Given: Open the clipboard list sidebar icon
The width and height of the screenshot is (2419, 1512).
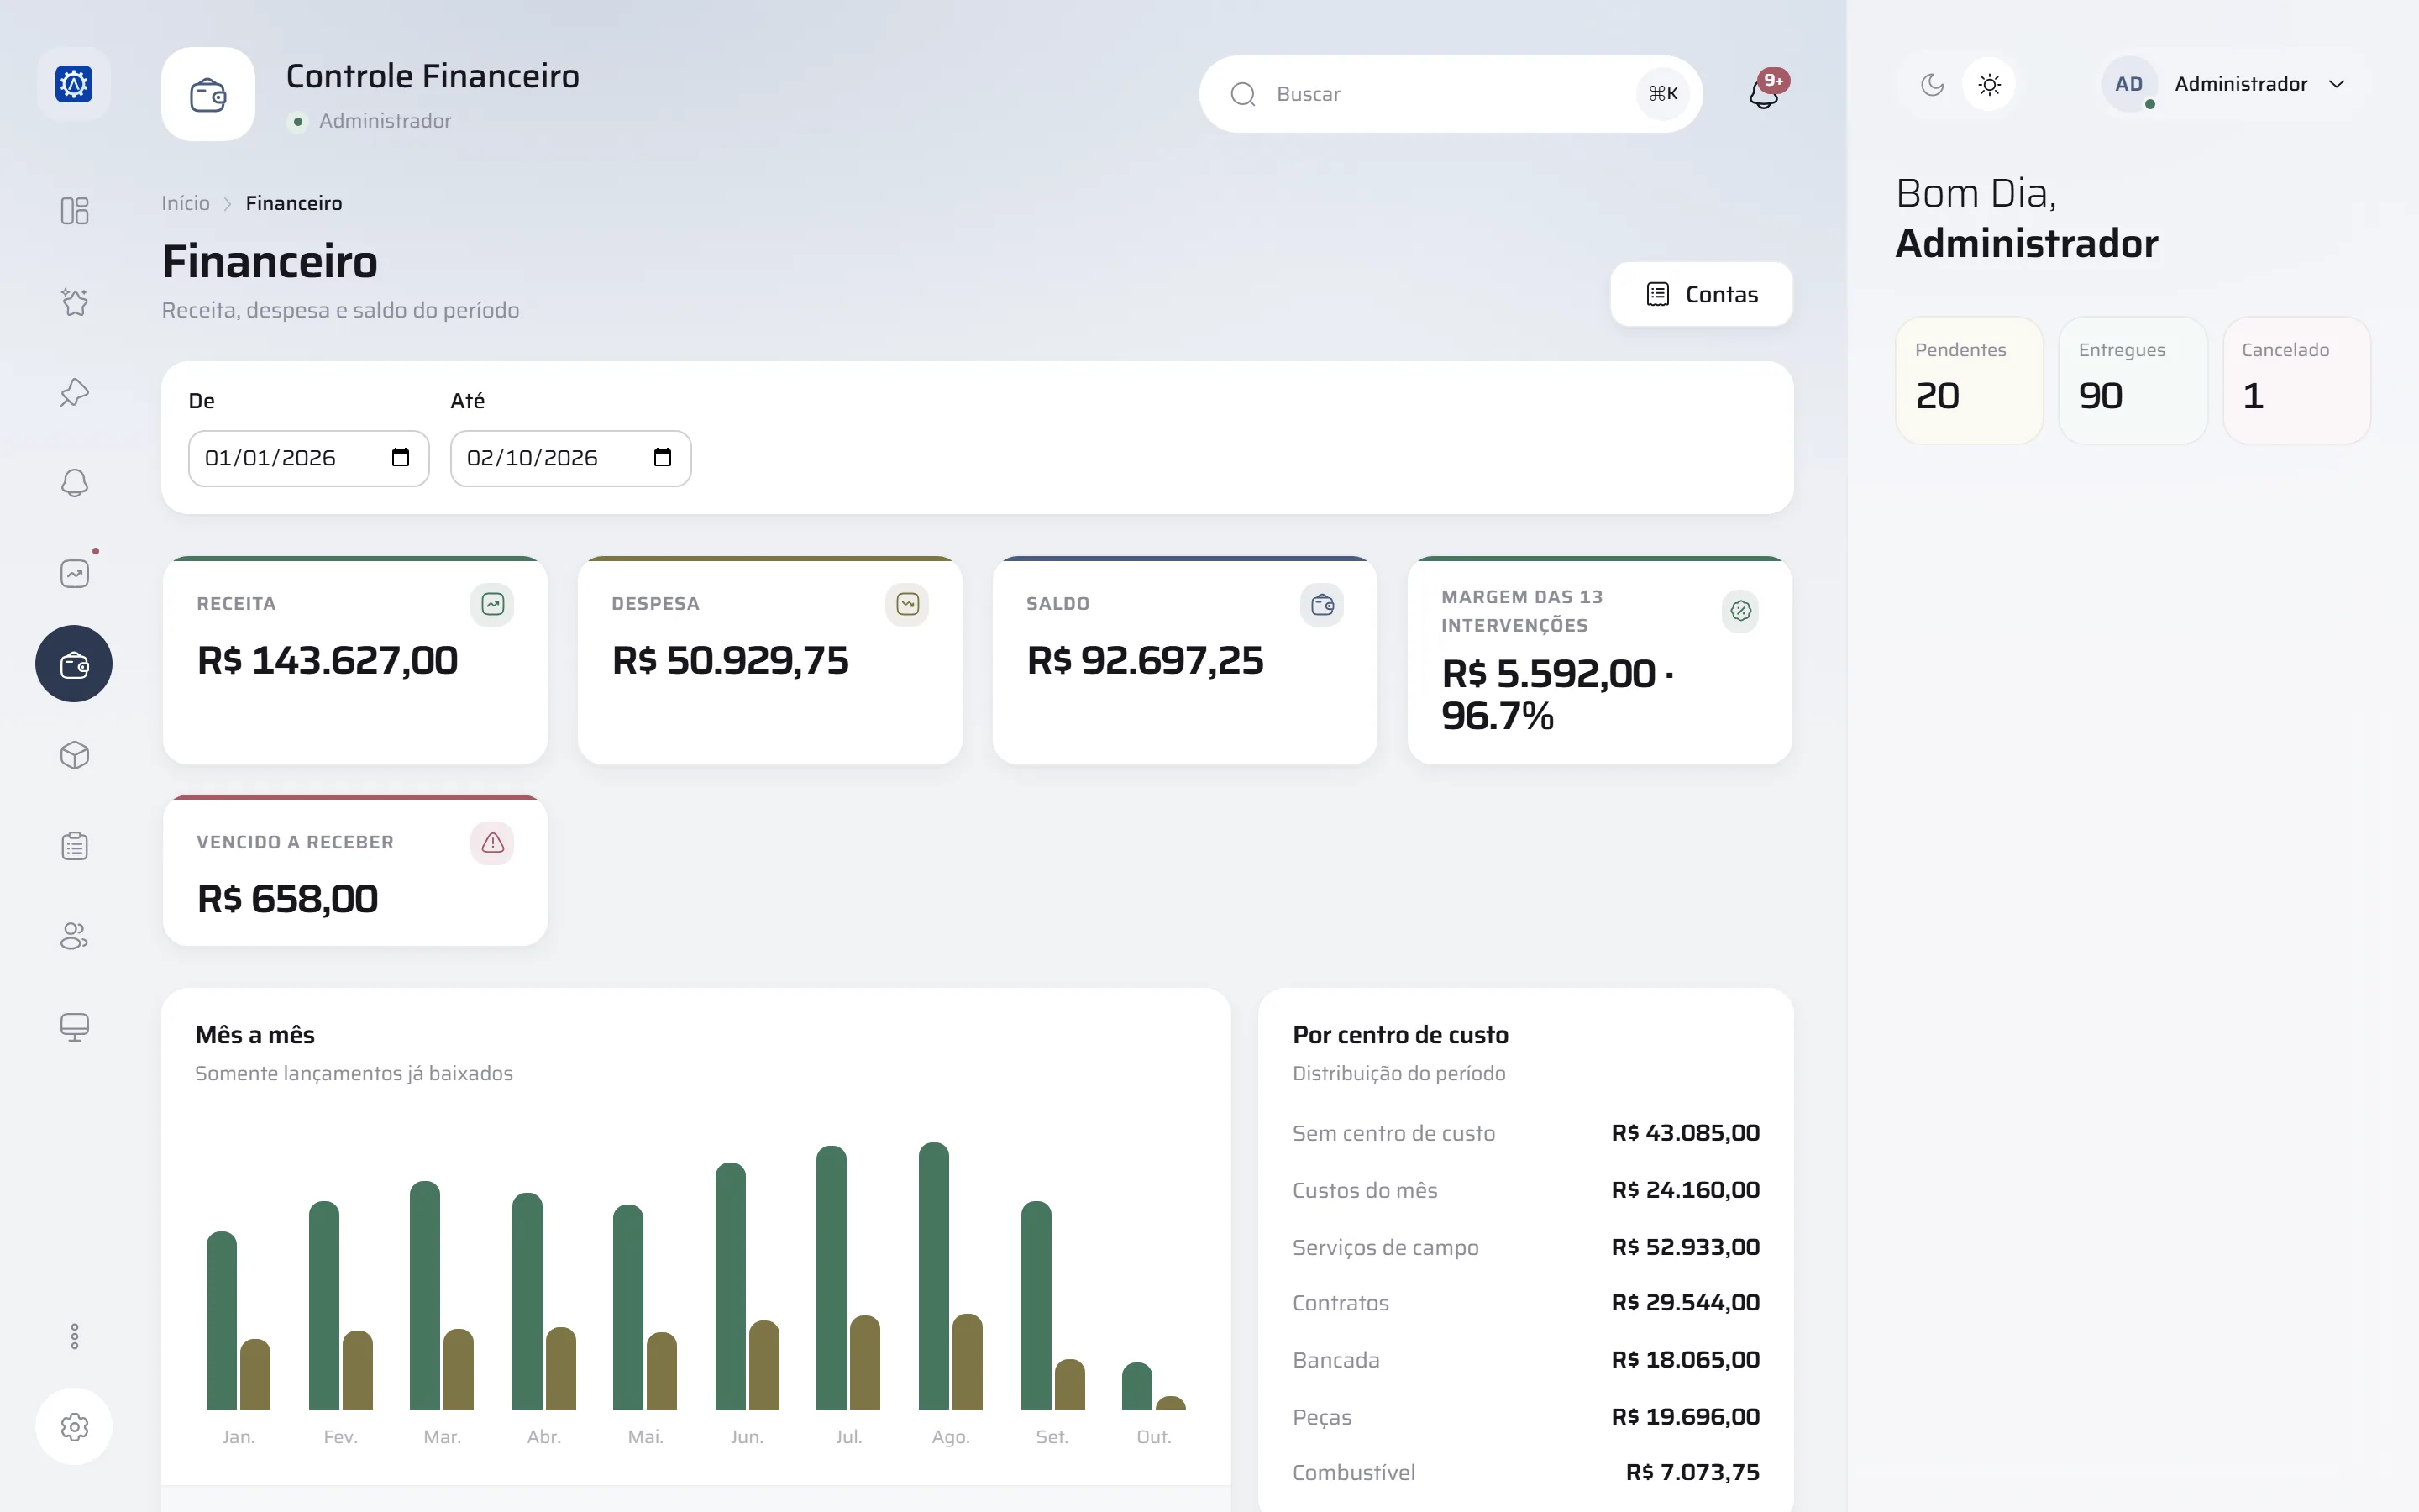Looking at the screenshot, I should [x=74, y=846].
